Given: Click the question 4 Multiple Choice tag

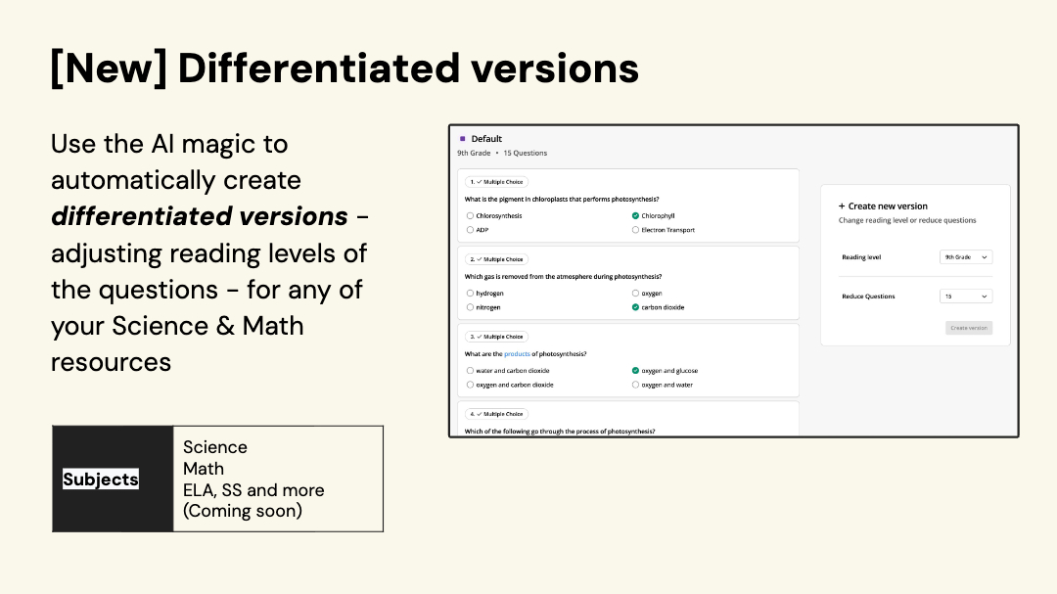Looking at the screenshot, I should (x=496, y=414).
